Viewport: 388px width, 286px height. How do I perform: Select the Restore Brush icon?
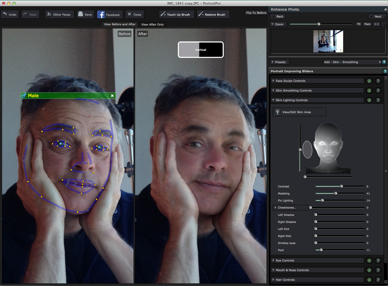pos(201,14)
